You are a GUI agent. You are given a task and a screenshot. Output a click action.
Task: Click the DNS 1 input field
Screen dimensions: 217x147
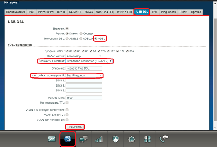pos(84,81)
